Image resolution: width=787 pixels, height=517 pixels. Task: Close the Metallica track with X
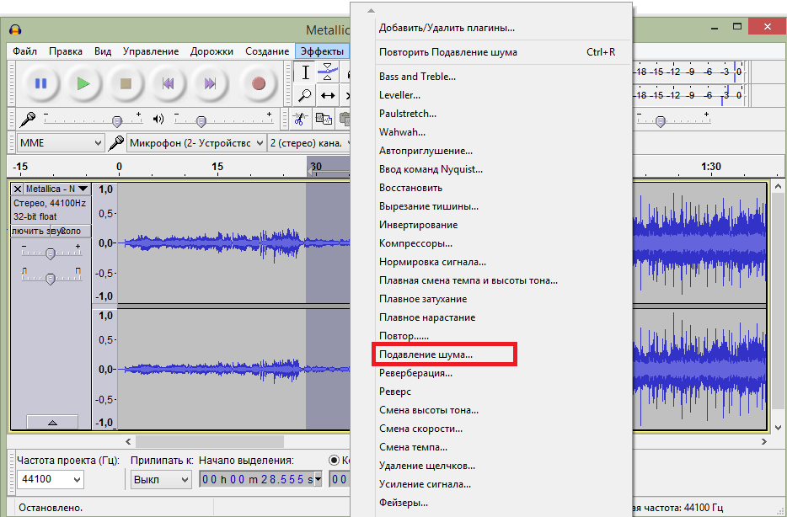pos(18,189)
